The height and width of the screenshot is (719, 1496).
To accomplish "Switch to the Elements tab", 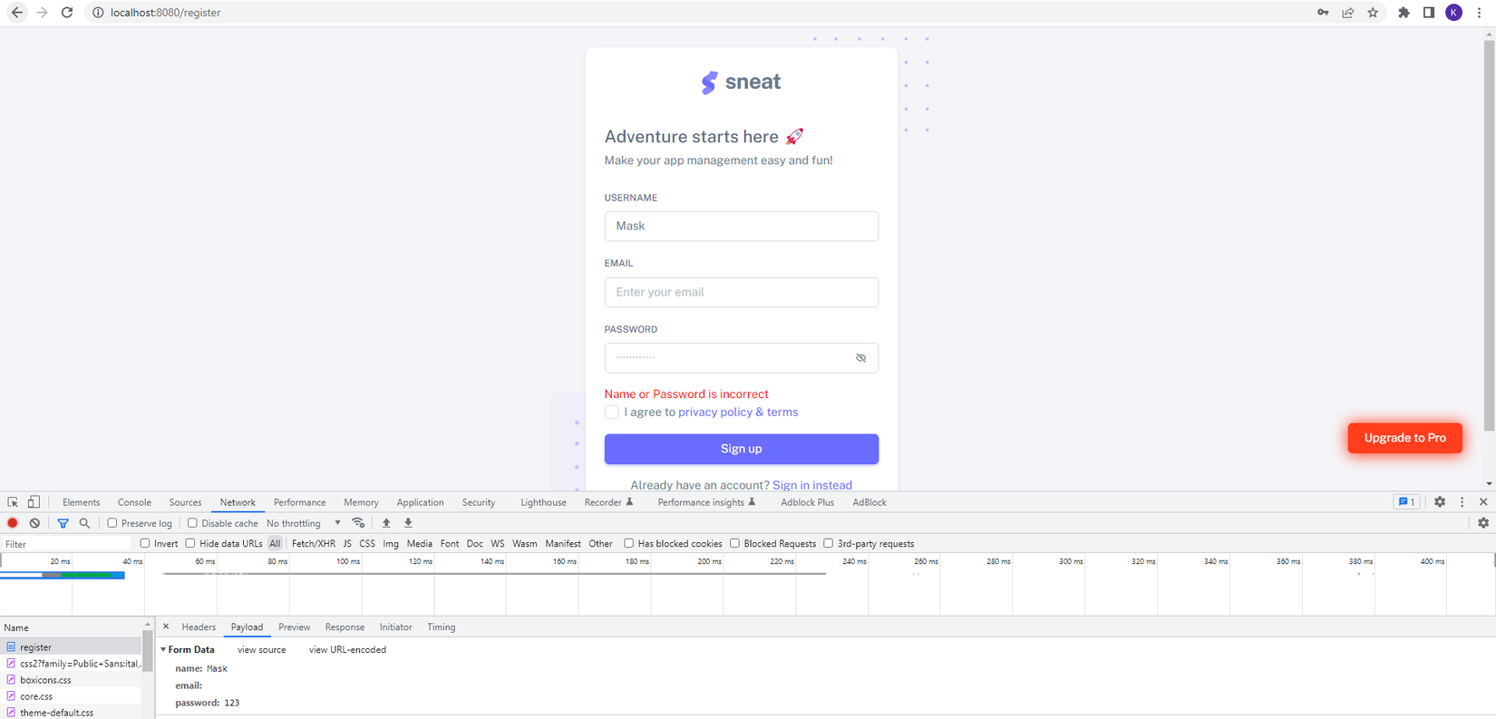I will click(x=82, y=502).
